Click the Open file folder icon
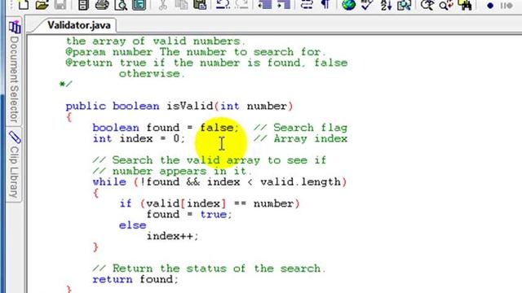The height and width of the screenshot is (293, 522). point(42,5)
